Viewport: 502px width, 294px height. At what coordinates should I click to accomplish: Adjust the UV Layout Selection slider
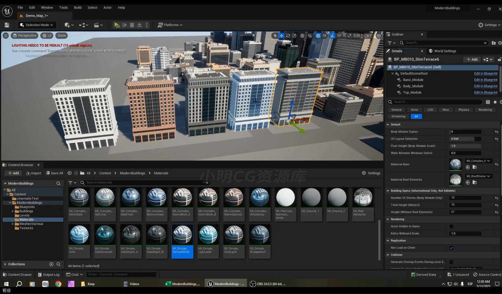[x=465, y=139]
